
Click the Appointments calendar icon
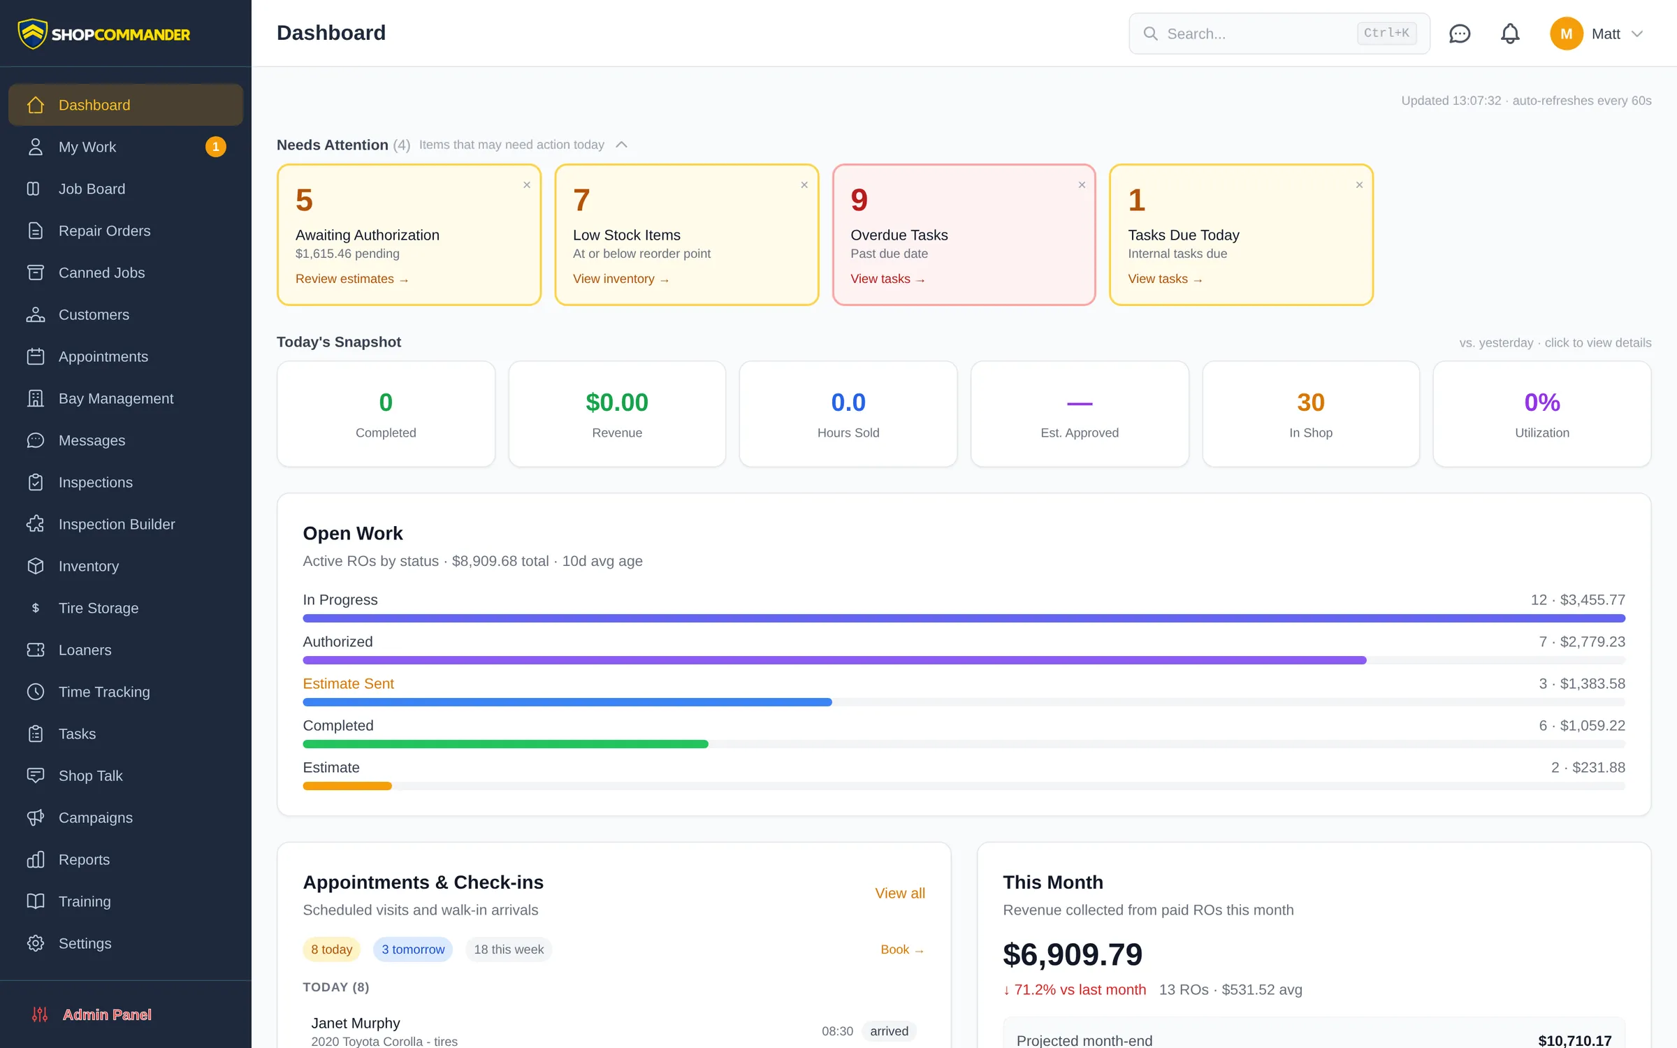(36, 356)
